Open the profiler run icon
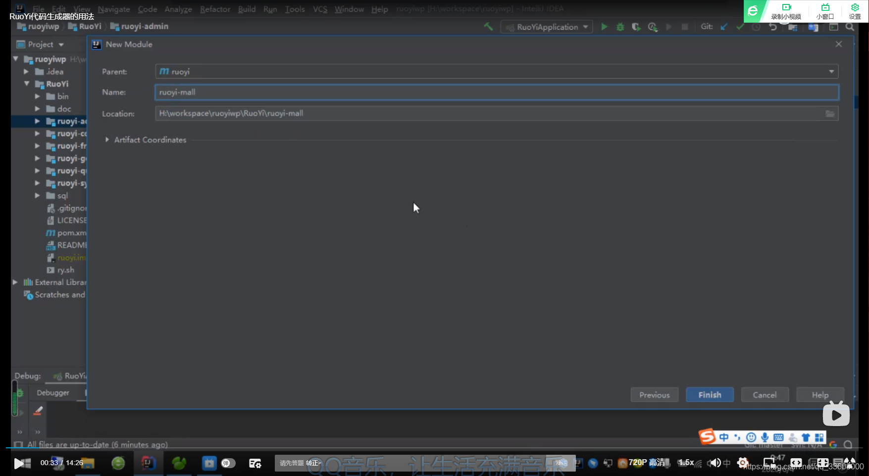This screenshot has height=476, width=869. 653,27
